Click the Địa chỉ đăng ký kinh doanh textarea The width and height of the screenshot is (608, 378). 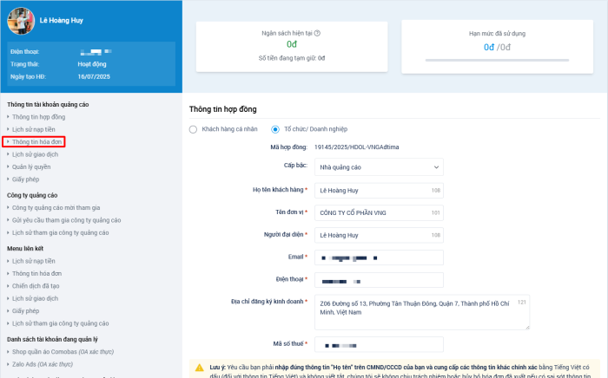pyautogui.click(x=422, y=312)
